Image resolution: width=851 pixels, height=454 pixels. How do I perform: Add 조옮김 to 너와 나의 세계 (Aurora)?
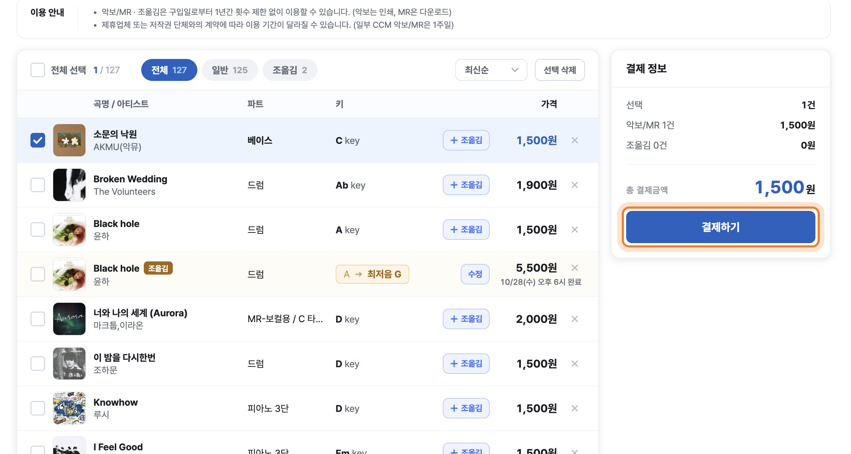466,319
